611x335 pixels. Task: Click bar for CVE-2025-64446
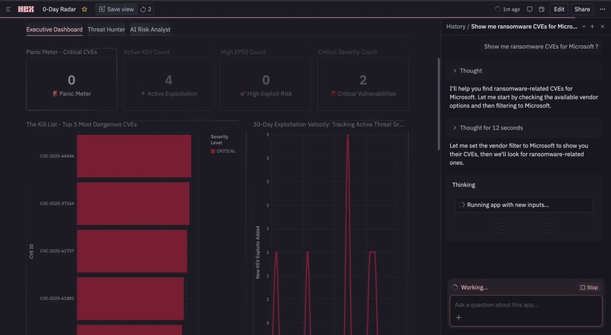[x=133, y=156]
